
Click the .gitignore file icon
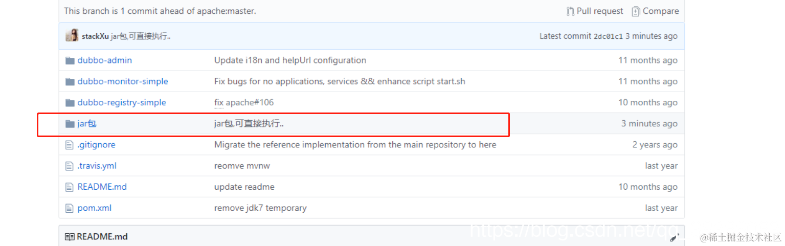click(70, 145)
